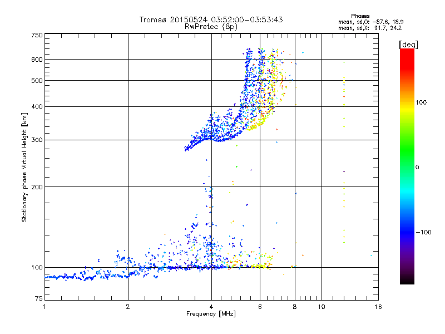Image resolution: width=445 pixels, height=334 pixels.
Task: Click the x-axis tick label '16'
Action: 378,307
